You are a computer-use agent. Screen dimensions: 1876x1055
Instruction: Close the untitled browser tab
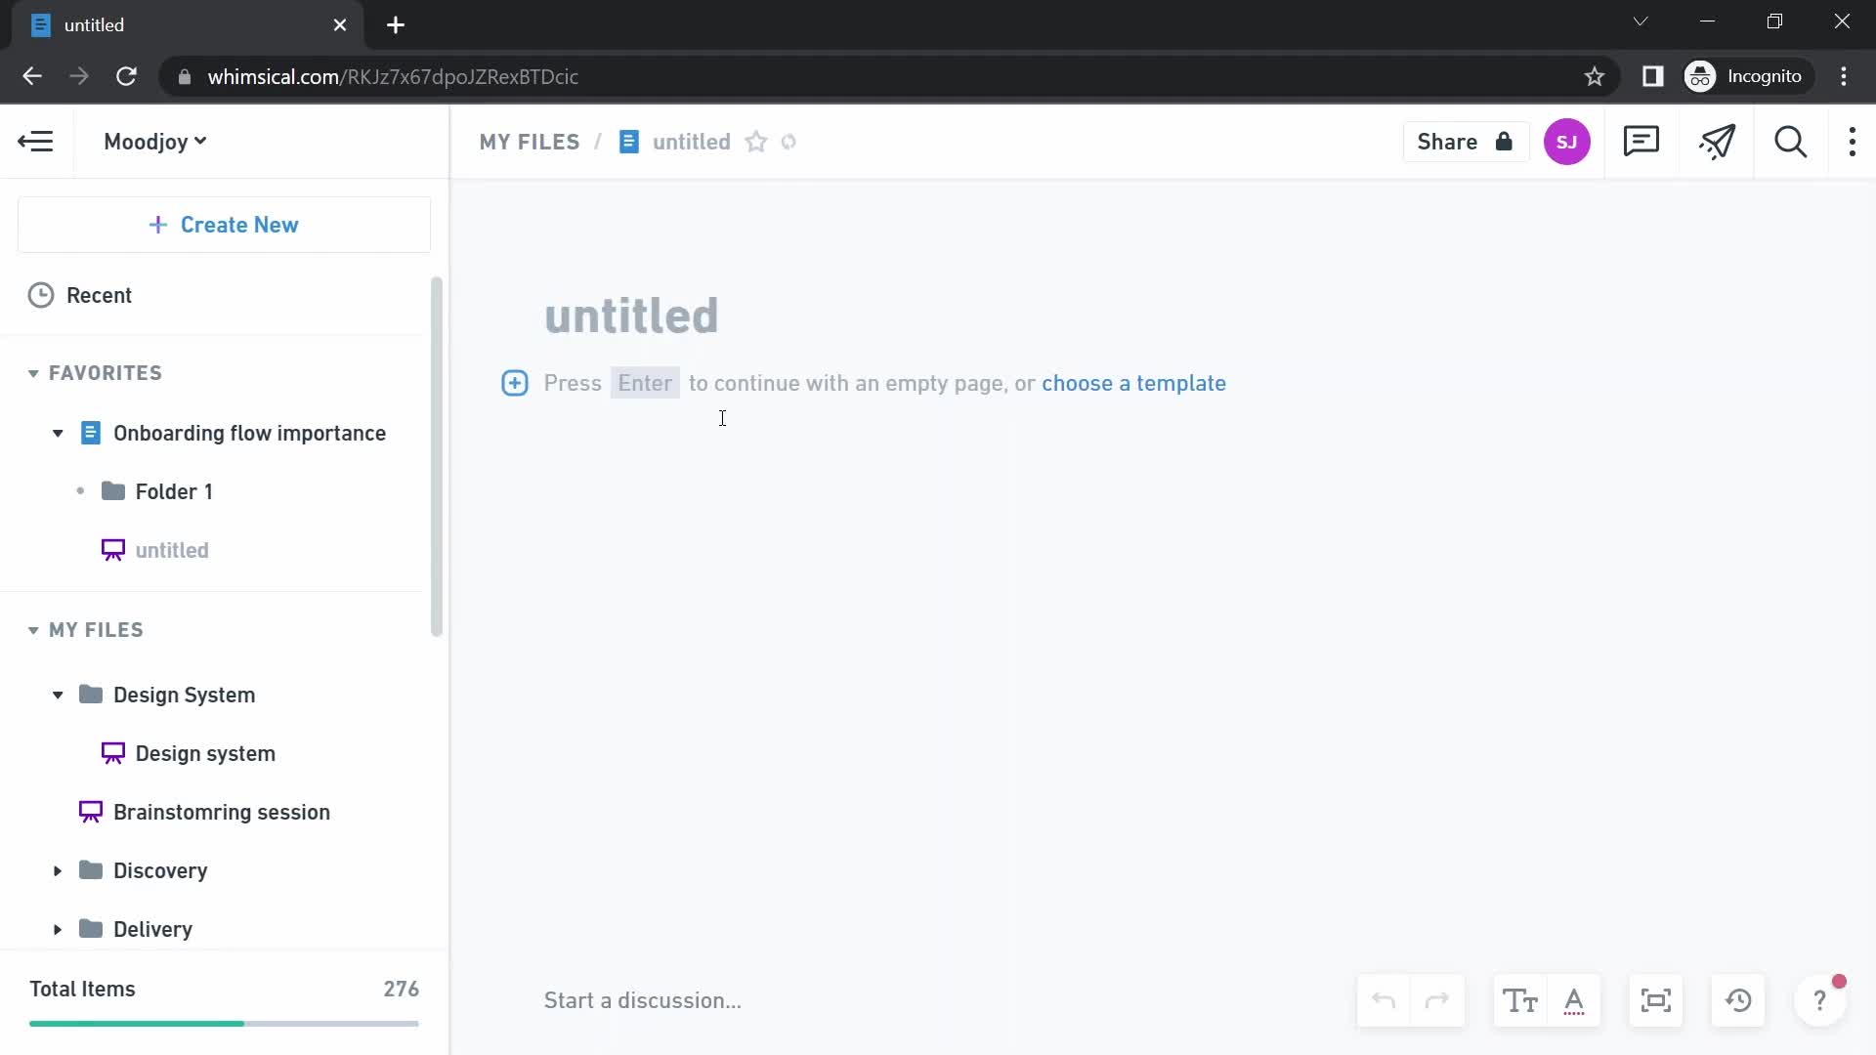point(340,25)
